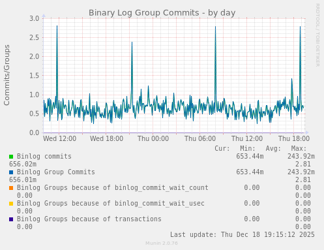Click the 'Munin 2.0.76' footer text
This screenshot has width=324, height=250.
coord(162,243)
